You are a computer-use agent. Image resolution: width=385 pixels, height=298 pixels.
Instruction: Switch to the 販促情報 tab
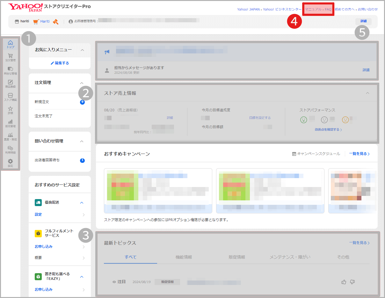(x=237, y=257)
